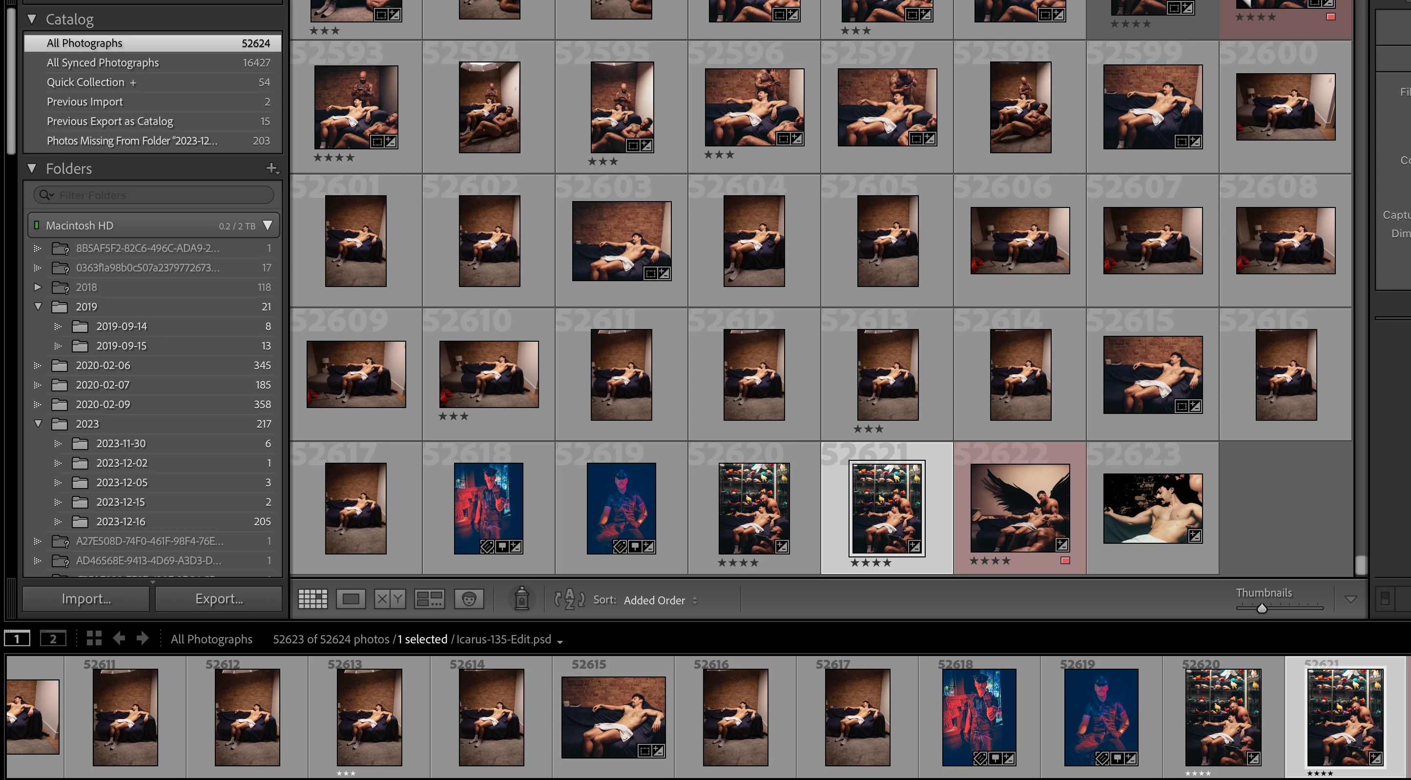1411x780 pixels.
Task: Switch to Grid view mode
Action: click(312, 599)
